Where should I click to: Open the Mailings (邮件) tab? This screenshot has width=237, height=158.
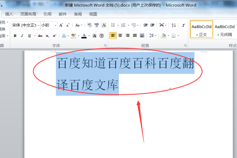coord(63,14)
